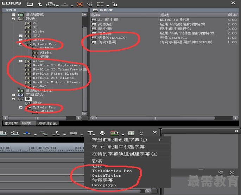
Task: Click the effect list horizontal scroll right arrow
Action: 235,118
